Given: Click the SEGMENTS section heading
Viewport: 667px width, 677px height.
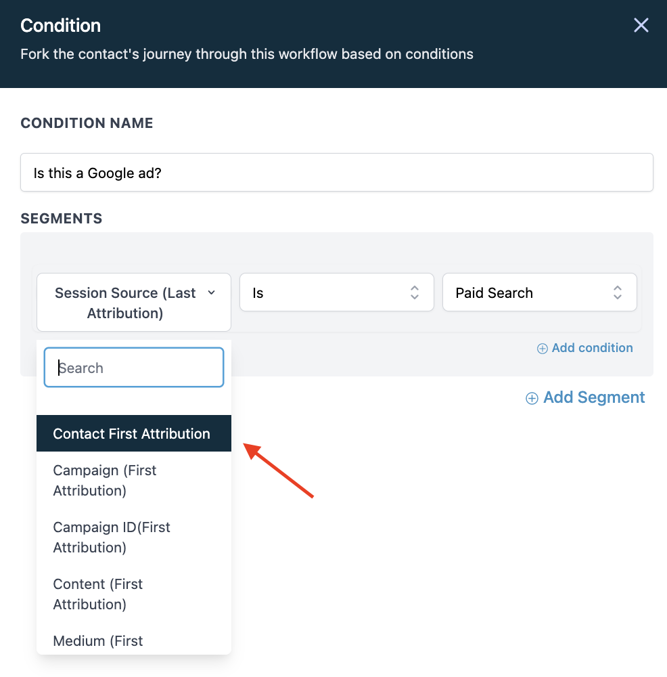Looking at the screenshot, I should click(62, 219).
